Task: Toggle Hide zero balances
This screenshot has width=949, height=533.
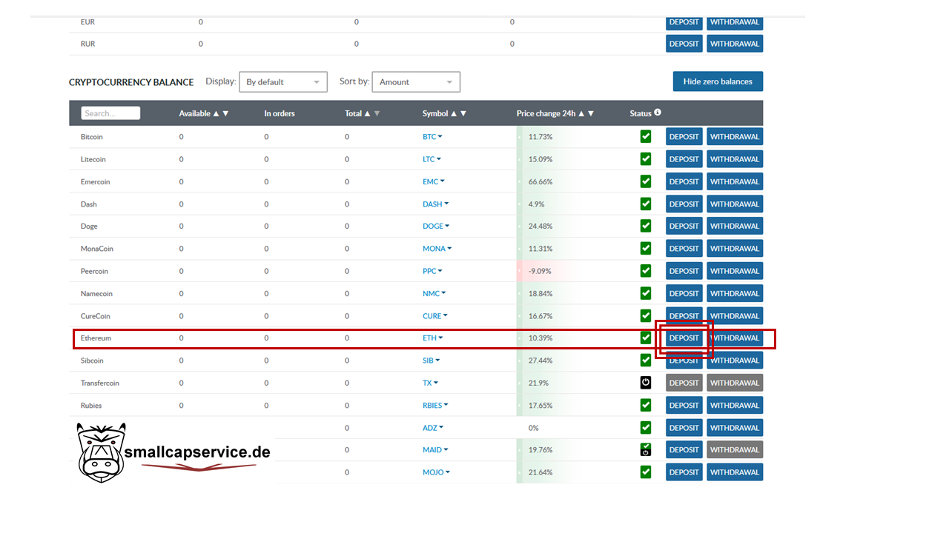Action: click(717, 81)
